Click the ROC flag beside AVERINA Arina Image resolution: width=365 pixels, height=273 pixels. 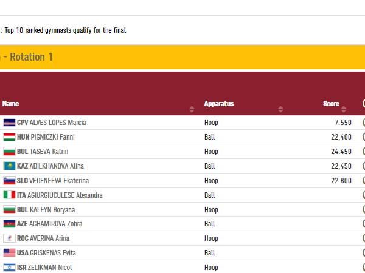9,238
